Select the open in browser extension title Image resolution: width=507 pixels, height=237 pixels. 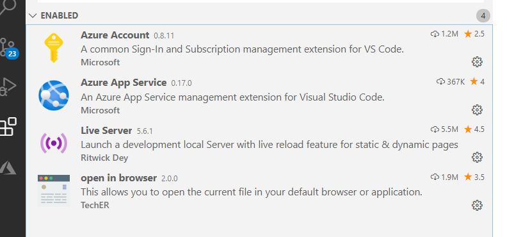point(118,178)
